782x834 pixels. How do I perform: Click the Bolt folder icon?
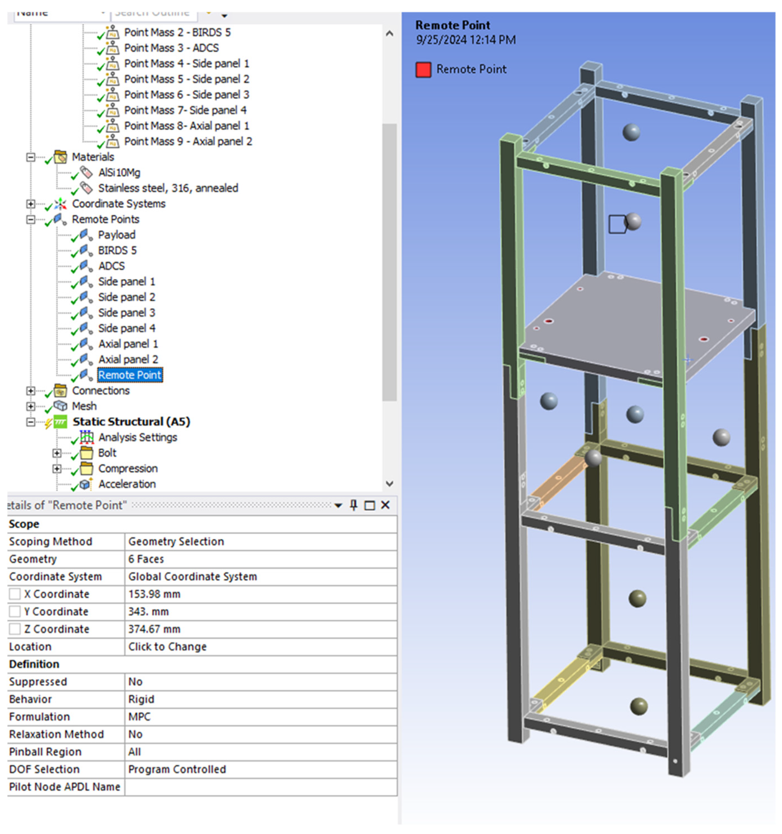[87, 453]
